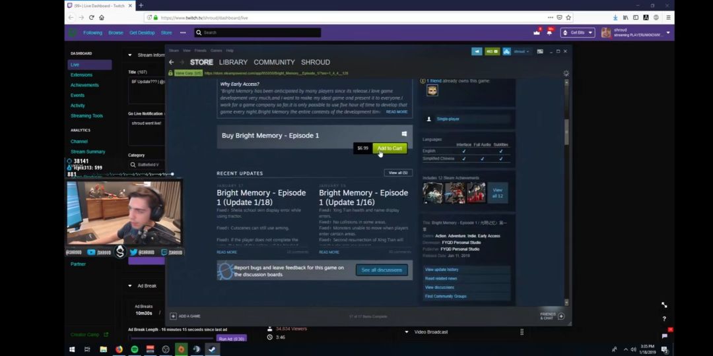
Task: Open a new Firefox tab with plus
Action: pyautogui.click(x=141, y=5)
